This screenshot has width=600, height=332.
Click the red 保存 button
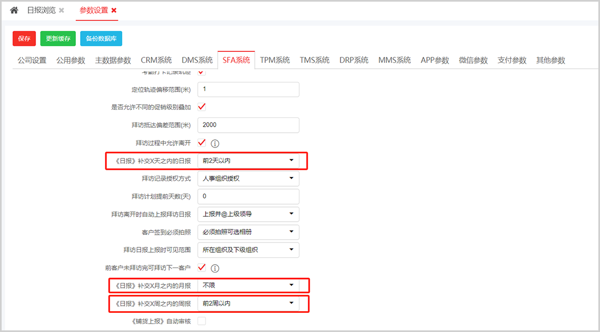tap(24, 39)
